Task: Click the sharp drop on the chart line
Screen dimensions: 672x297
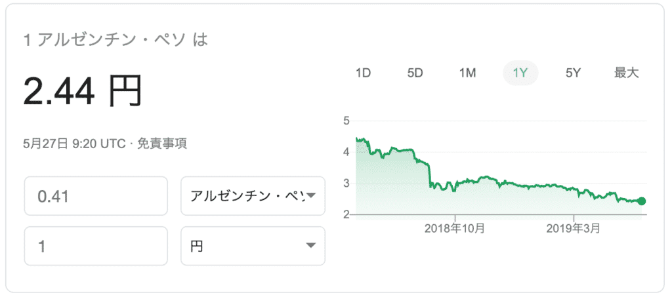Action: click(429, 176)
